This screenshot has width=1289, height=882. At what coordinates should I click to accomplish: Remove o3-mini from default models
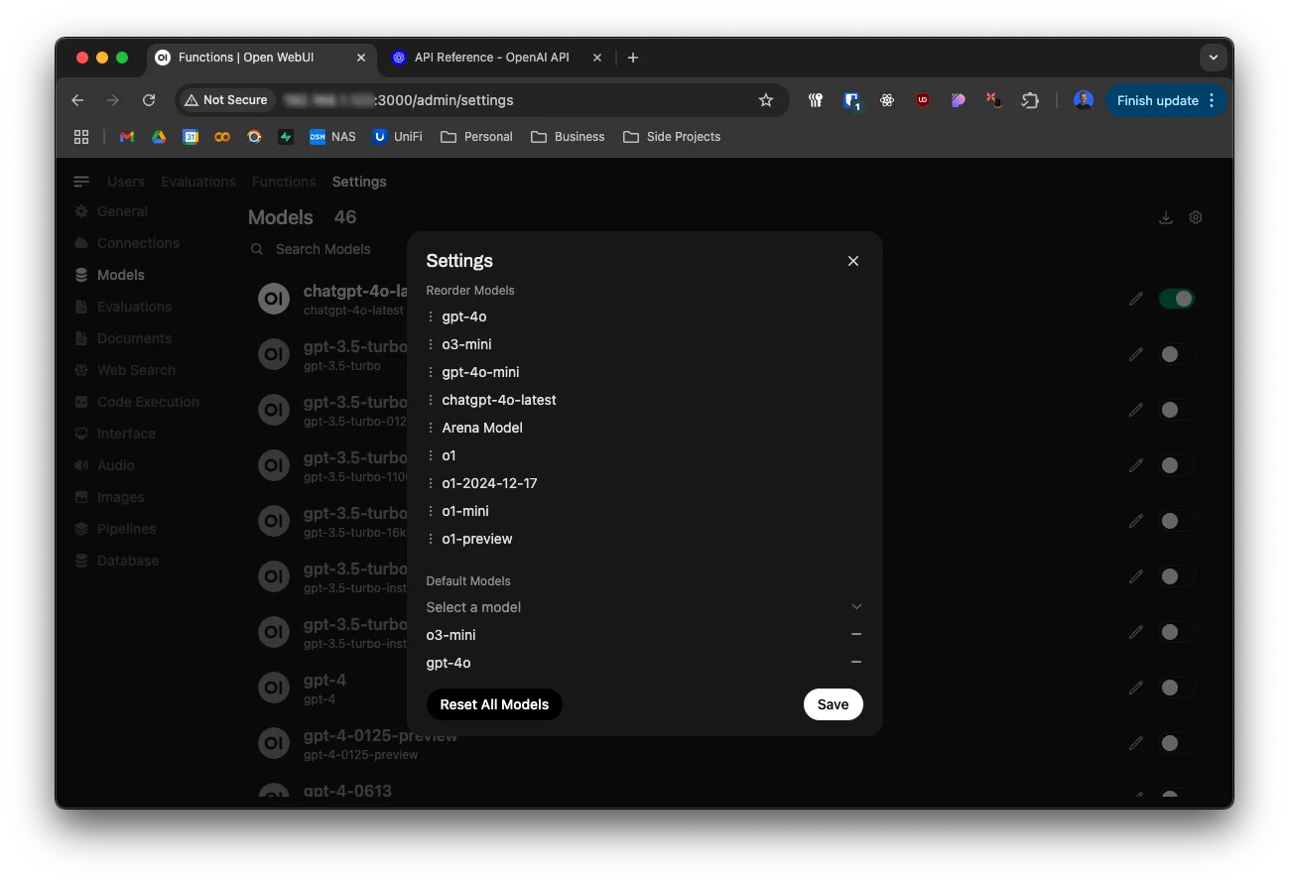pos(856,634)
